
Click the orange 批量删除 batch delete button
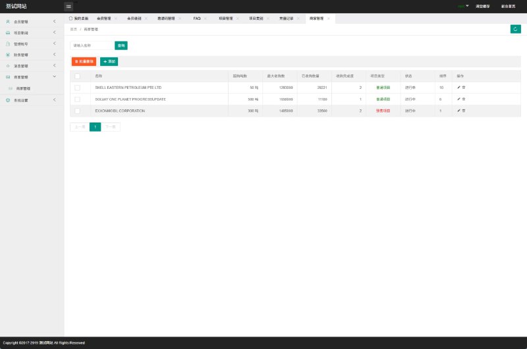84,61
